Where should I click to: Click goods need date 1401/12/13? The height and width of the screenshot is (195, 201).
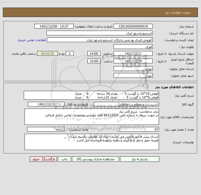click(x=46, y=104)
